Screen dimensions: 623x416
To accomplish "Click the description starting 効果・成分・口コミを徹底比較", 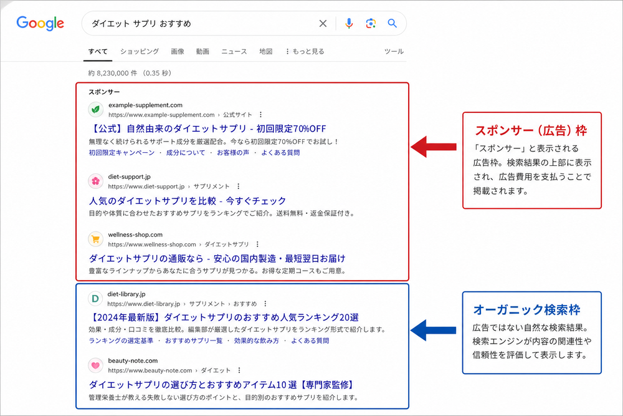I will click(x=237, y=330).
